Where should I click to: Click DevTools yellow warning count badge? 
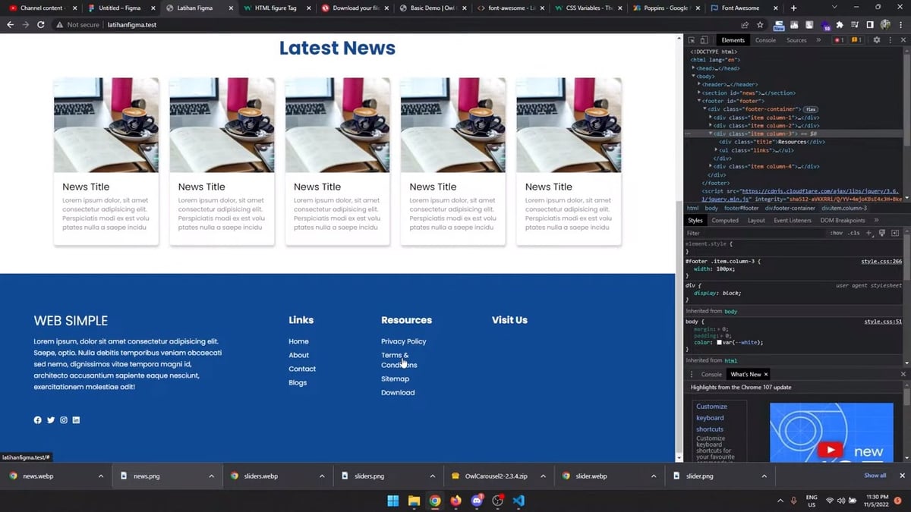tap(856, 40)
